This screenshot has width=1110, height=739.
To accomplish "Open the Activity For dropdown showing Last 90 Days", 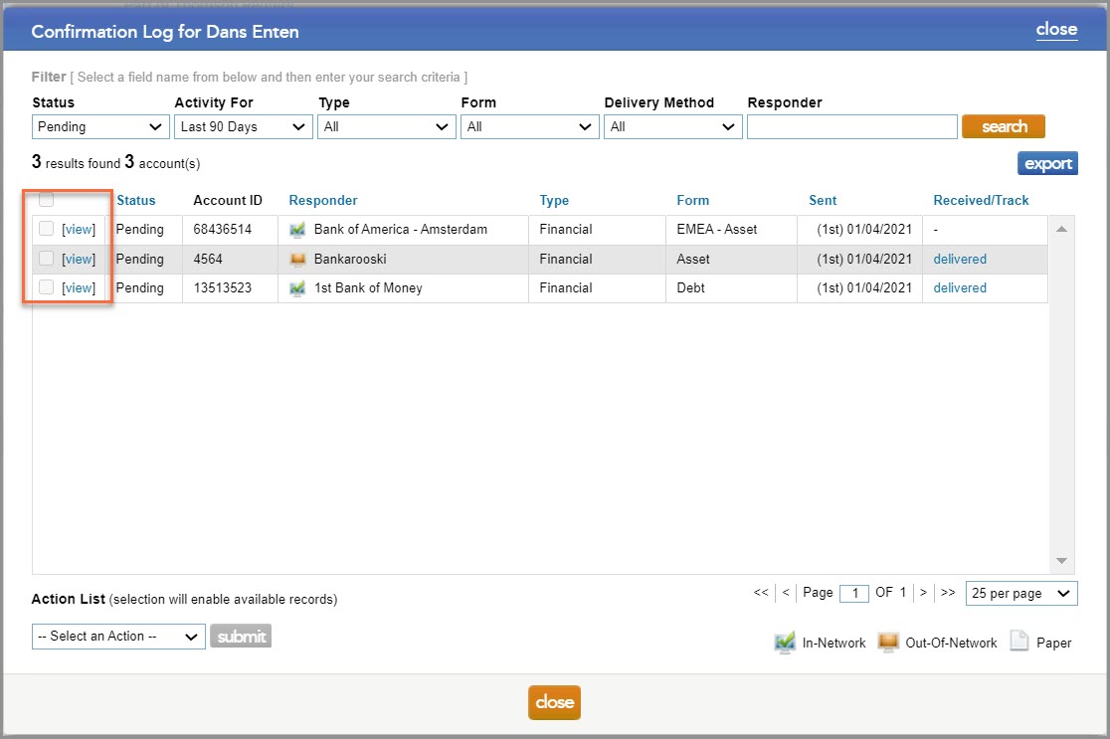I will 243,126.
